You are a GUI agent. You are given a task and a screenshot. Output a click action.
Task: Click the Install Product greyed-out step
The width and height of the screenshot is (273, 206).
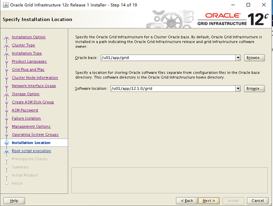[x=25, y=175]
